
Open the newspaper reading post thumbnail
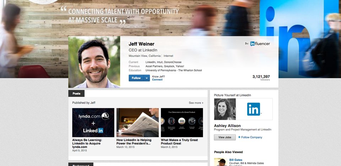137,122
